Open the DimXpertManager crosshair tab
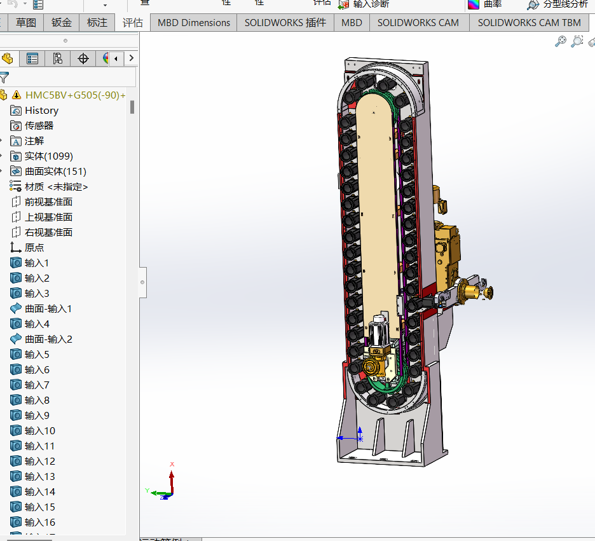The image size is (595, 541). (83, 59)
